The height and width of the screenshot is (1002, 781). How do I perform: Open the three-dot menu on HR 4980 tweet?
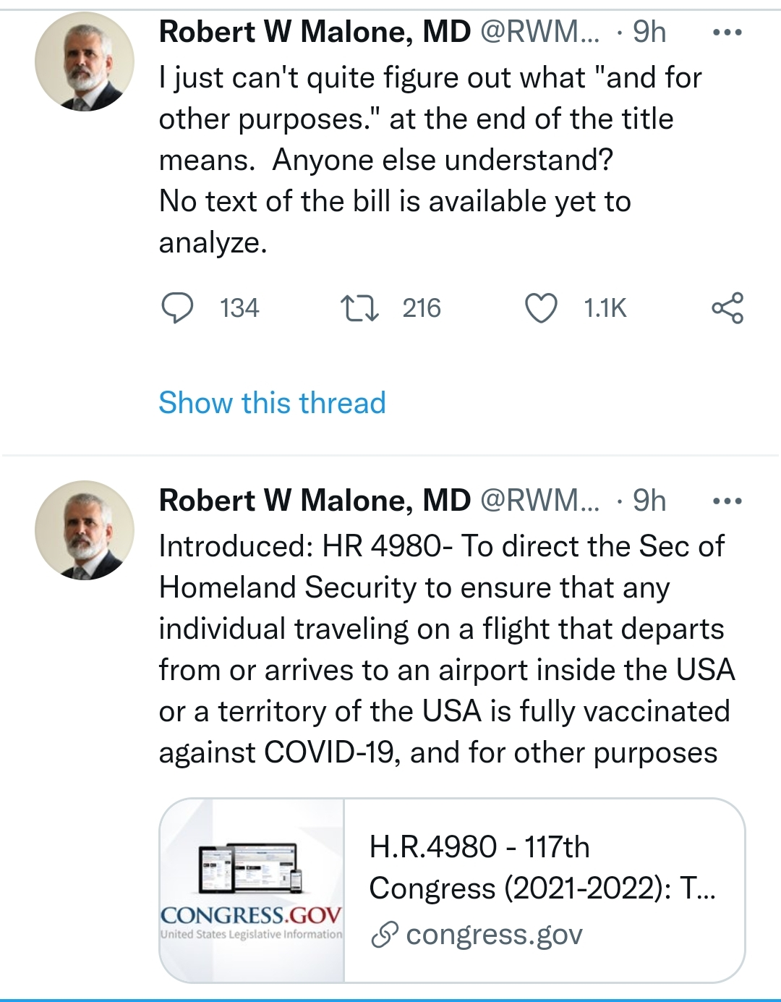727,501
